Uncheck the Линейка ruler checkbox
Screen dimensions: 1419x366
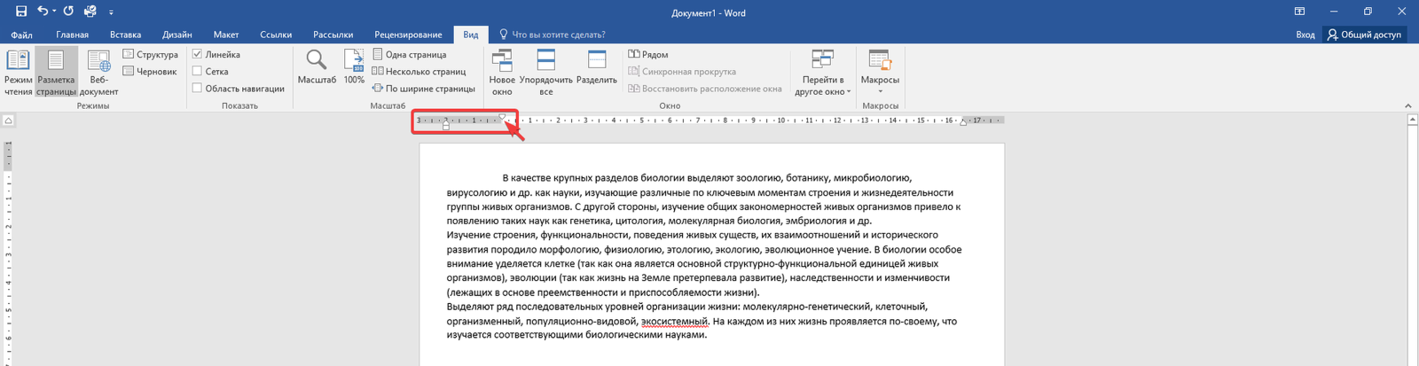(198, 54)
